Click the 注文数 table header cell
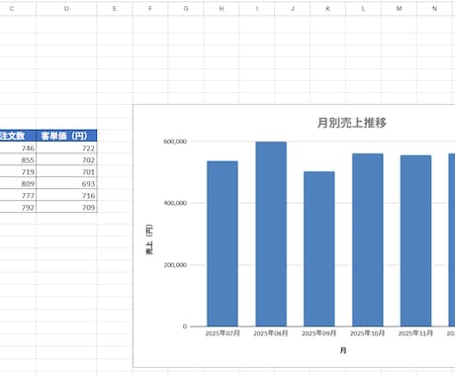 [x=18, y=136]
